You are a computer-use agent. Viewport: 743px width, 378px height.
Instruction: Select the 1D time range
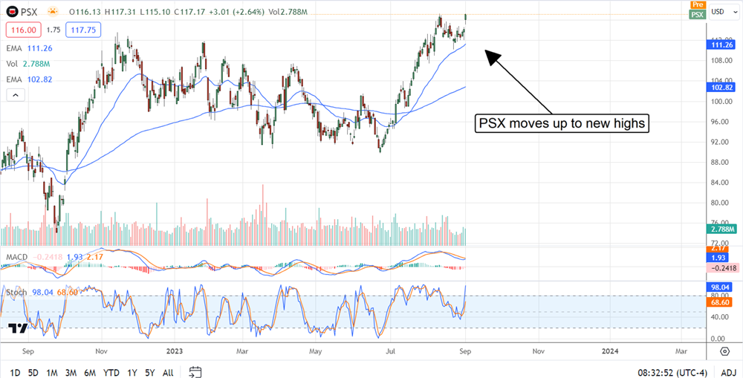(15, 372)
